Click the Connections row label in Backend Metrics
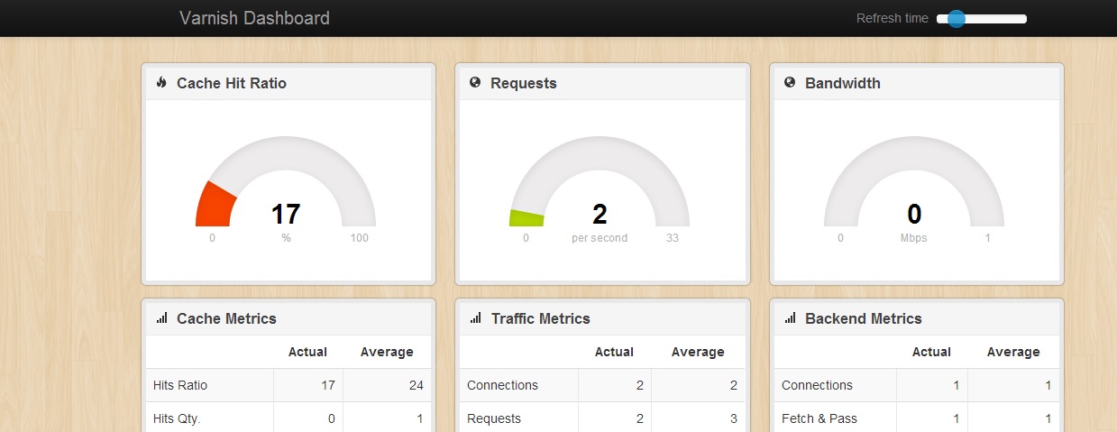The width and height of the screenshot is (1117, 432). point(817,385)
